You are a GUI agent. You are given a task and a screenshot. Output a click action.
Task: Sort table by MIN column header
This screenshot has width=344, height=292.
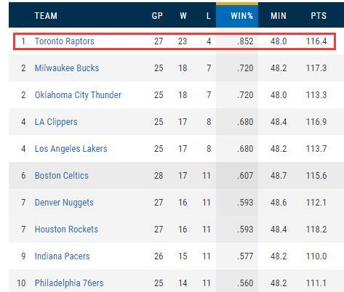click(x=279, y=16)
